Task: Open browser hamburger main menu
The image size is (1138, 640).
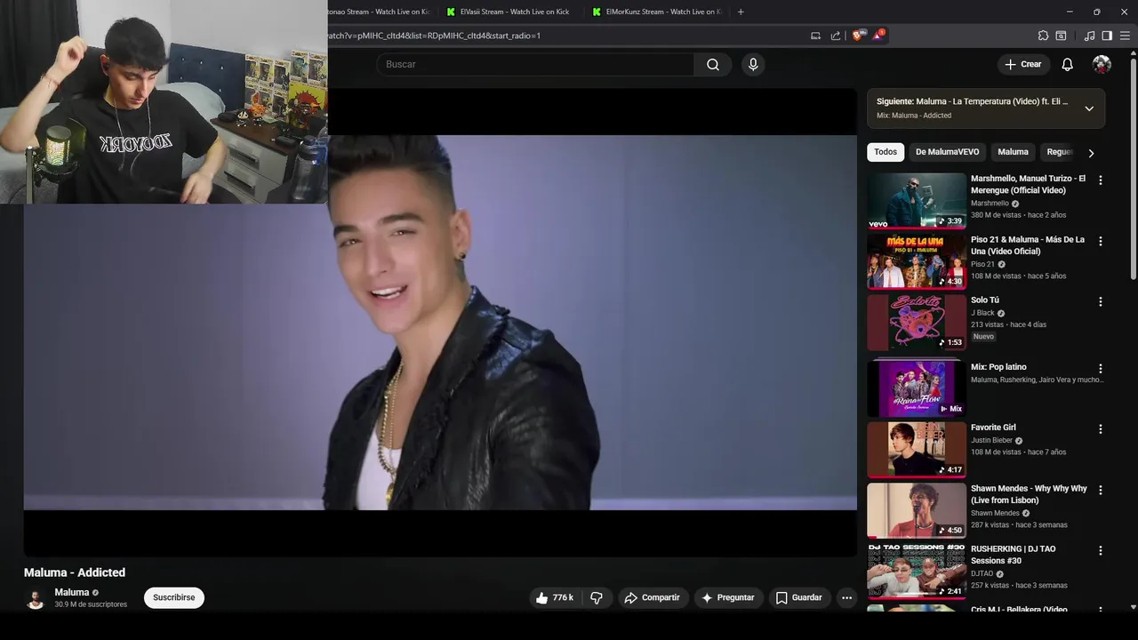Action: (x=1126, y=36)
